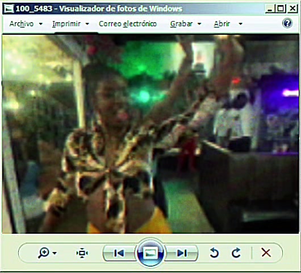This screenshot has height=273, width=301.
Task: Open the Archivo menu
Action: pos(22,24)
